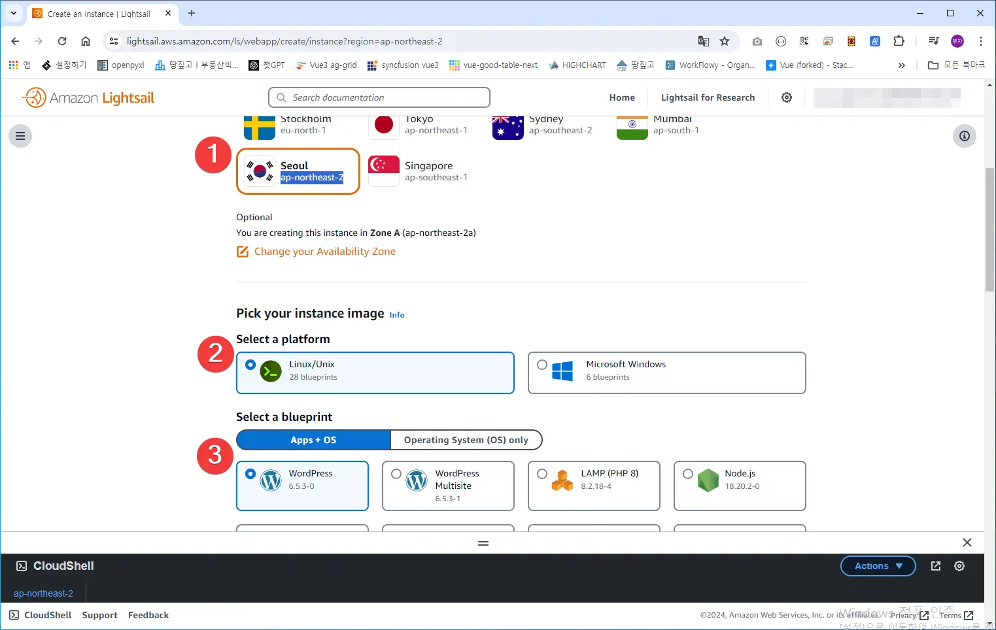Choose the Singapore ap-southeast-1 region card
This screenshot has height=630, width=996.
[422, 171]
